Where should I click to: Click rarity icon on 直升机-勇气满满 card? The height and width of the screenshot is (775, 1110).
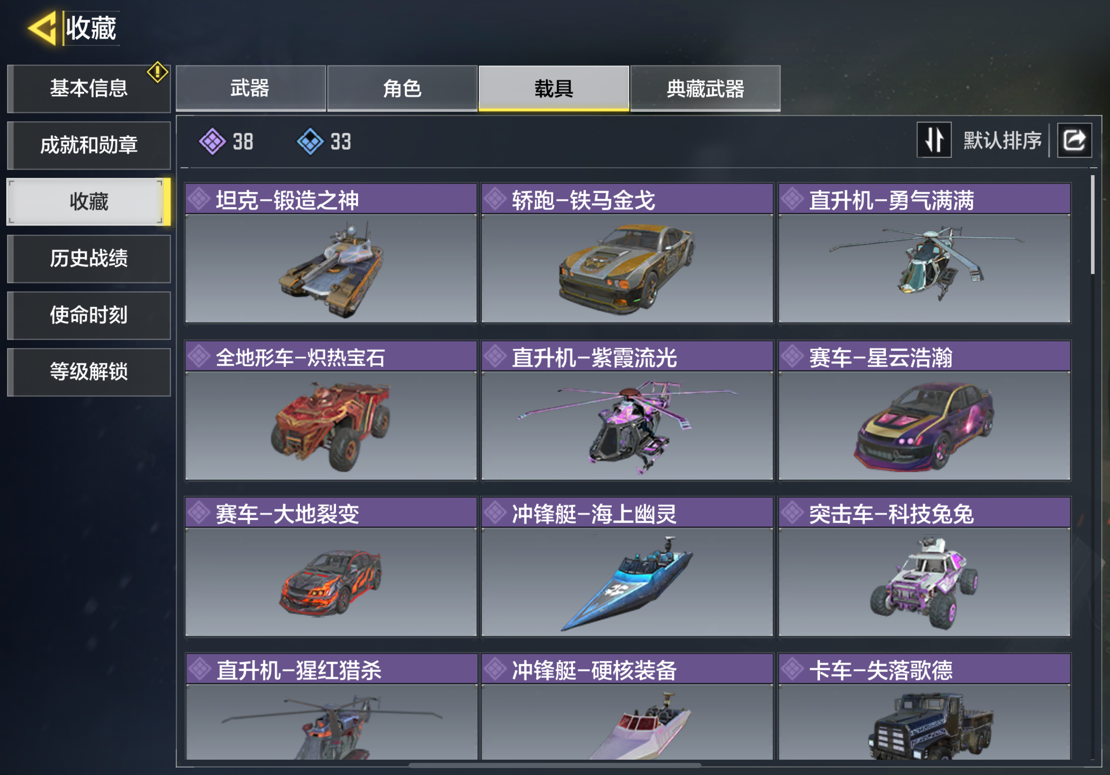pyautogui.click(x=792, y=199)
